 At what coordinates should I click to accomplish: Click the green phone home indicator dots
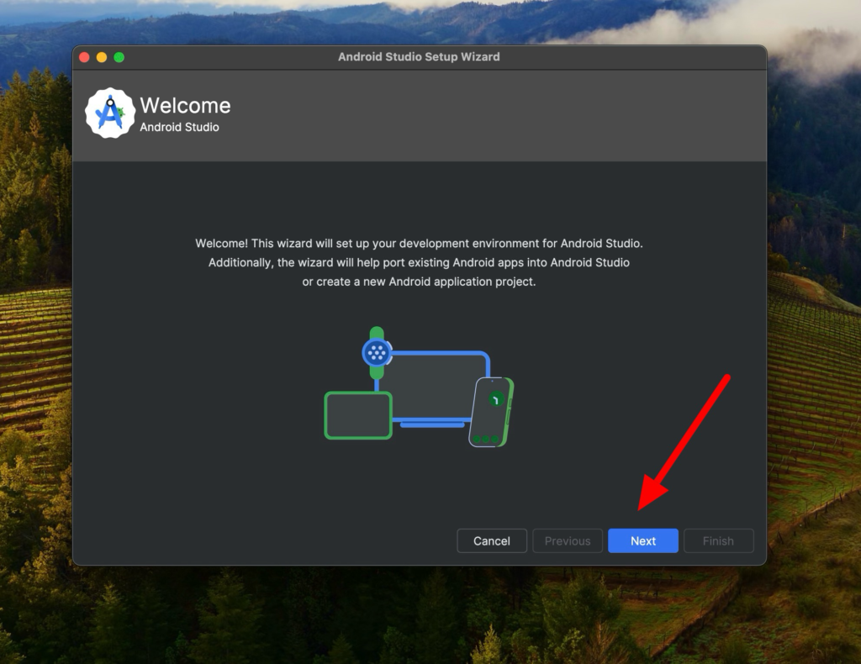click(485, 439)
